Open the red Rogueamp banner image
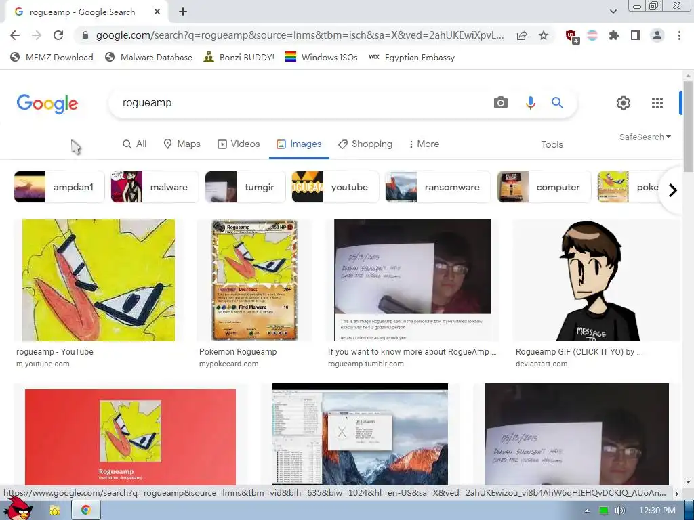Screen dimensions: 694x520 (131, 437)
